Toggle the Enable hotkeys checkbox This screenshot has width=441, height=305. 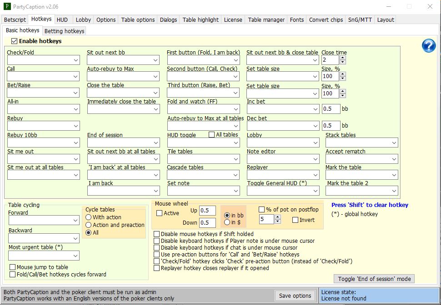(15, 41)
